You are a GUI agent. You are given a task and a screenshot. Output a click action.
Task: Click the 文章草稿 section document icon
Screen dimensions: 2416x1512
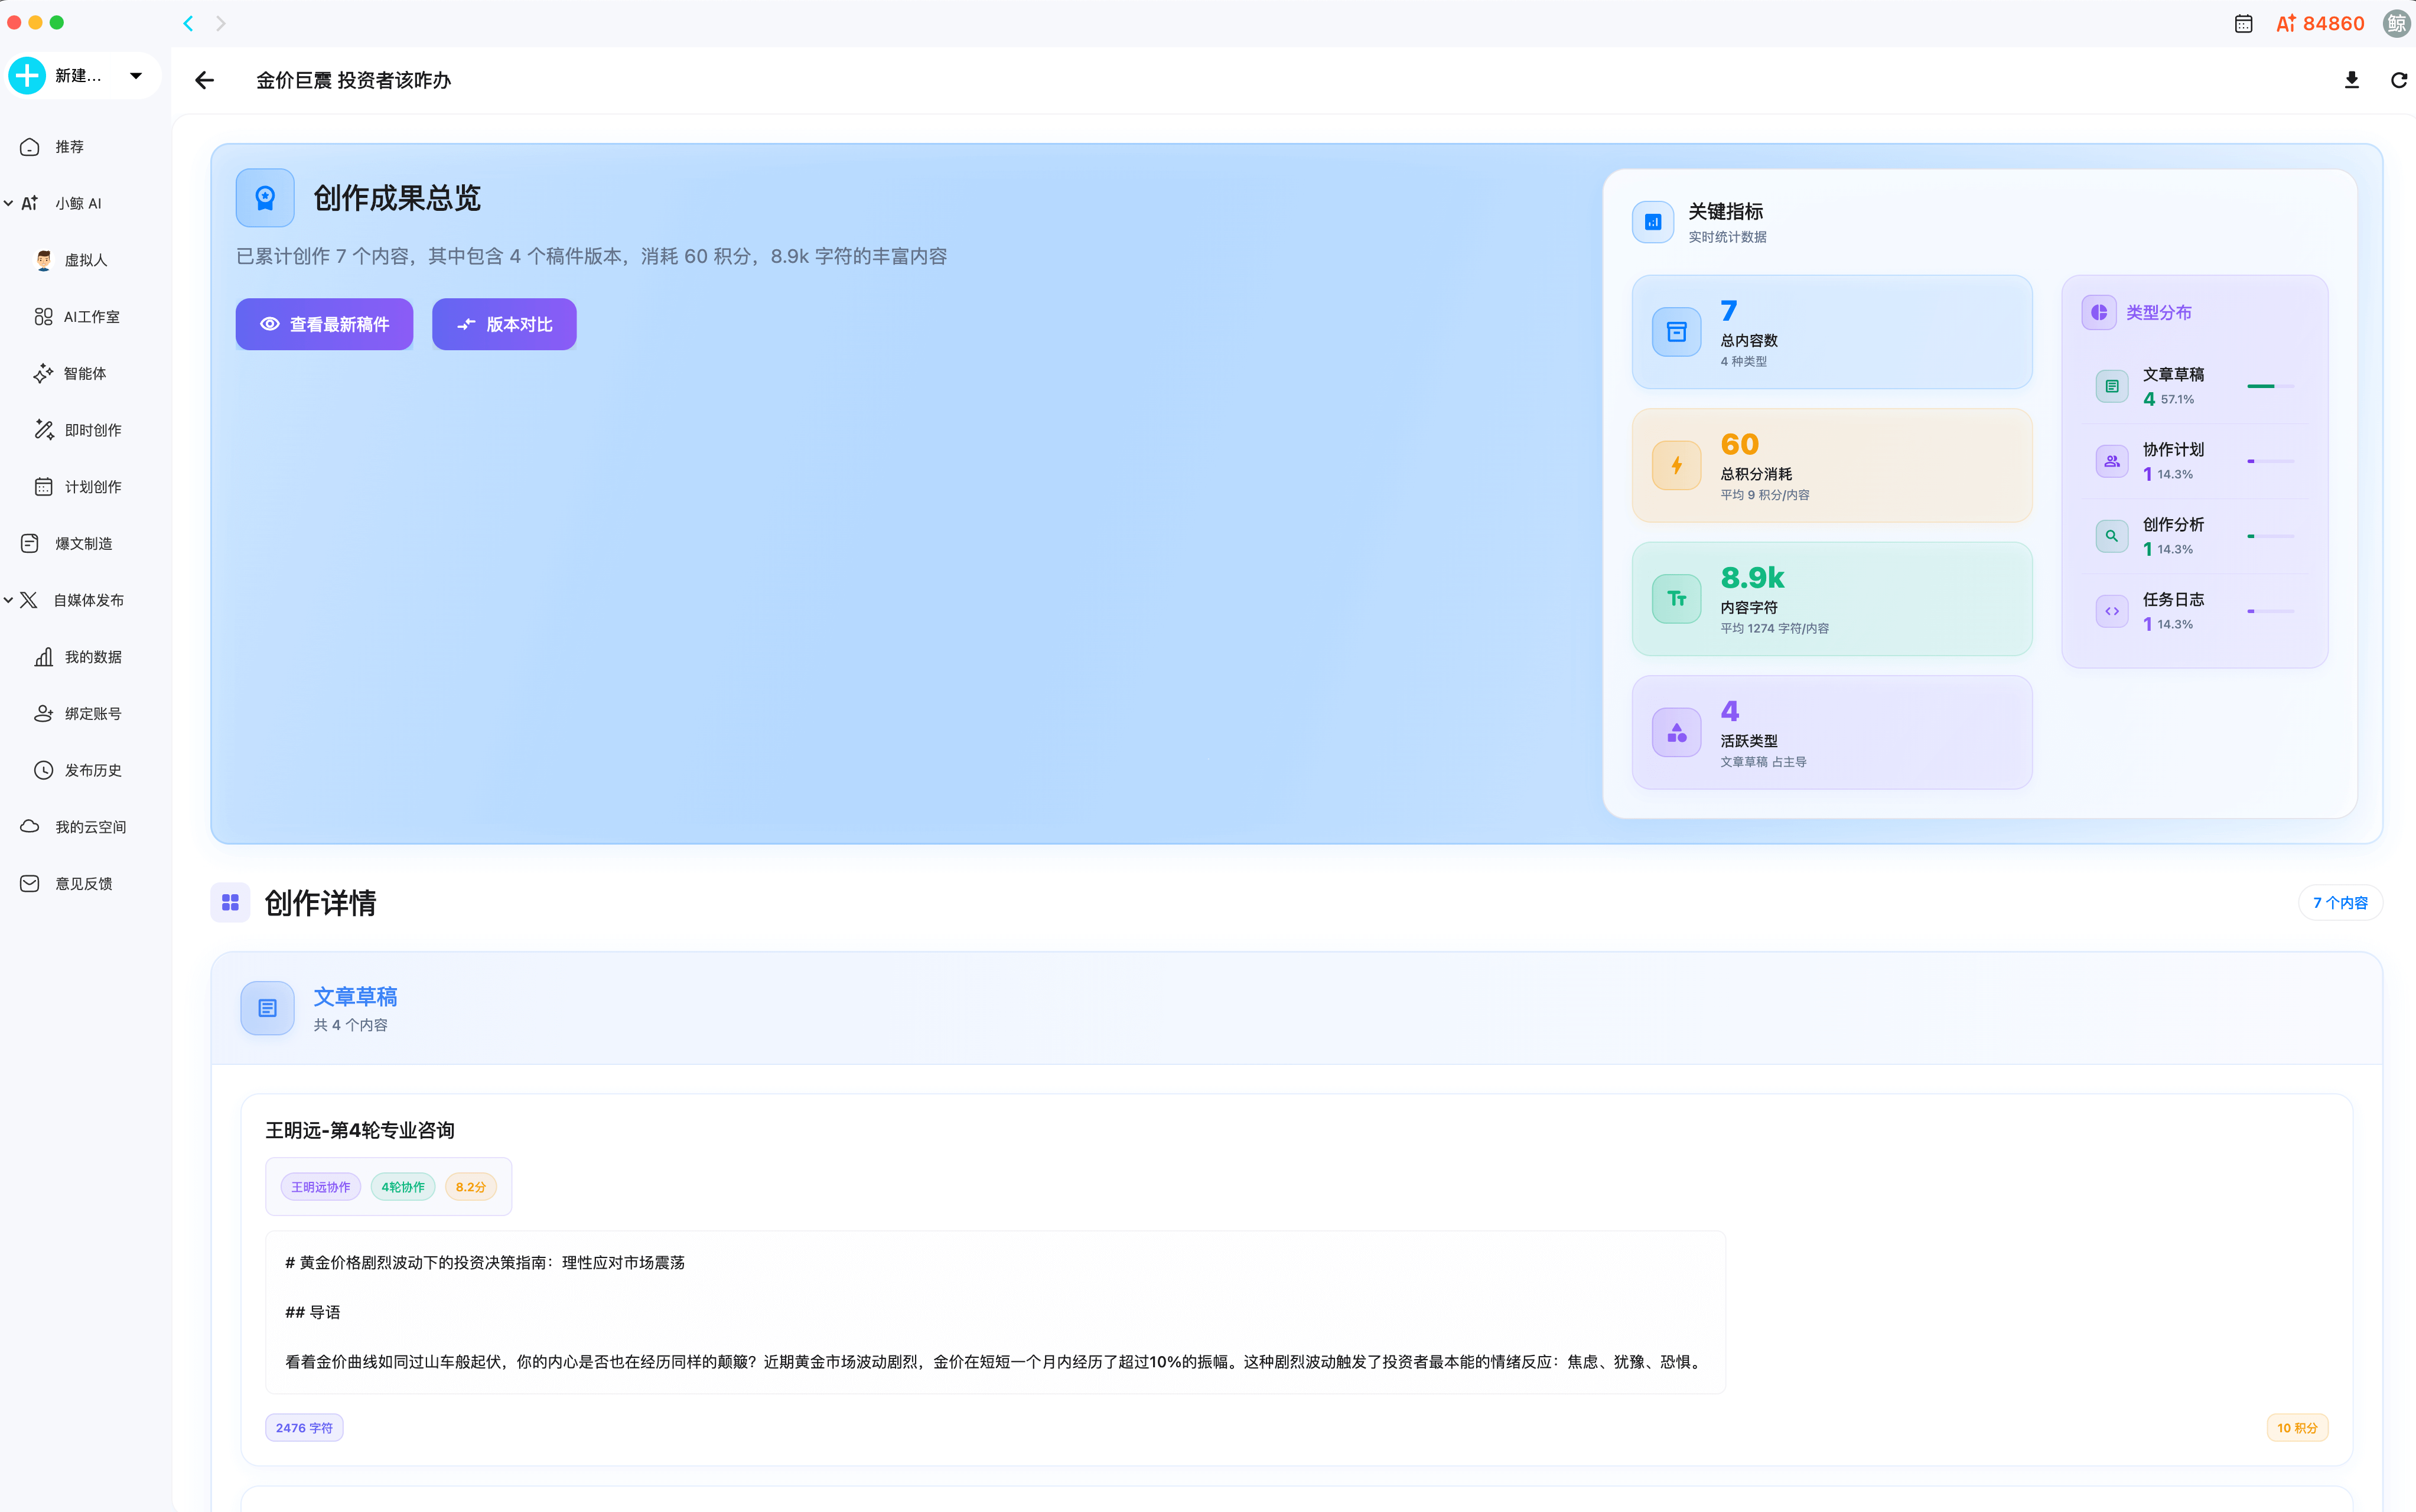[267, 1008]
